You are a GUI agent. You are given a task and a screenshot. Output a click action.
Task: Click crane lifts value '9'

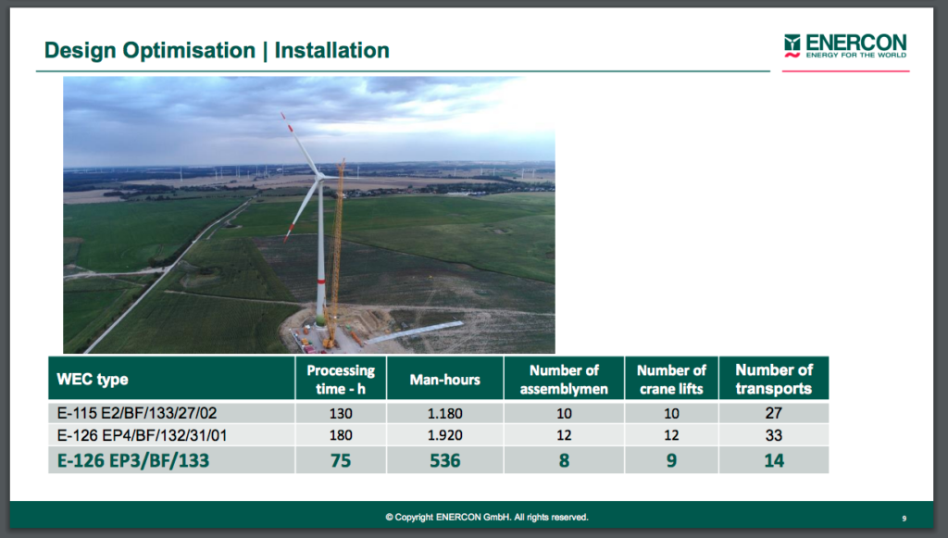[672, 460]
